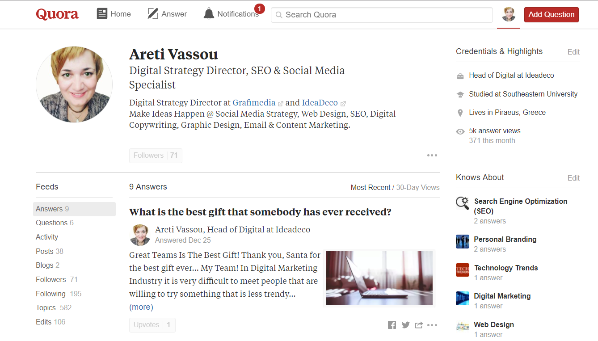Open the Grafimedia profile link
598x341 pixels.
[x=254, y=102]
